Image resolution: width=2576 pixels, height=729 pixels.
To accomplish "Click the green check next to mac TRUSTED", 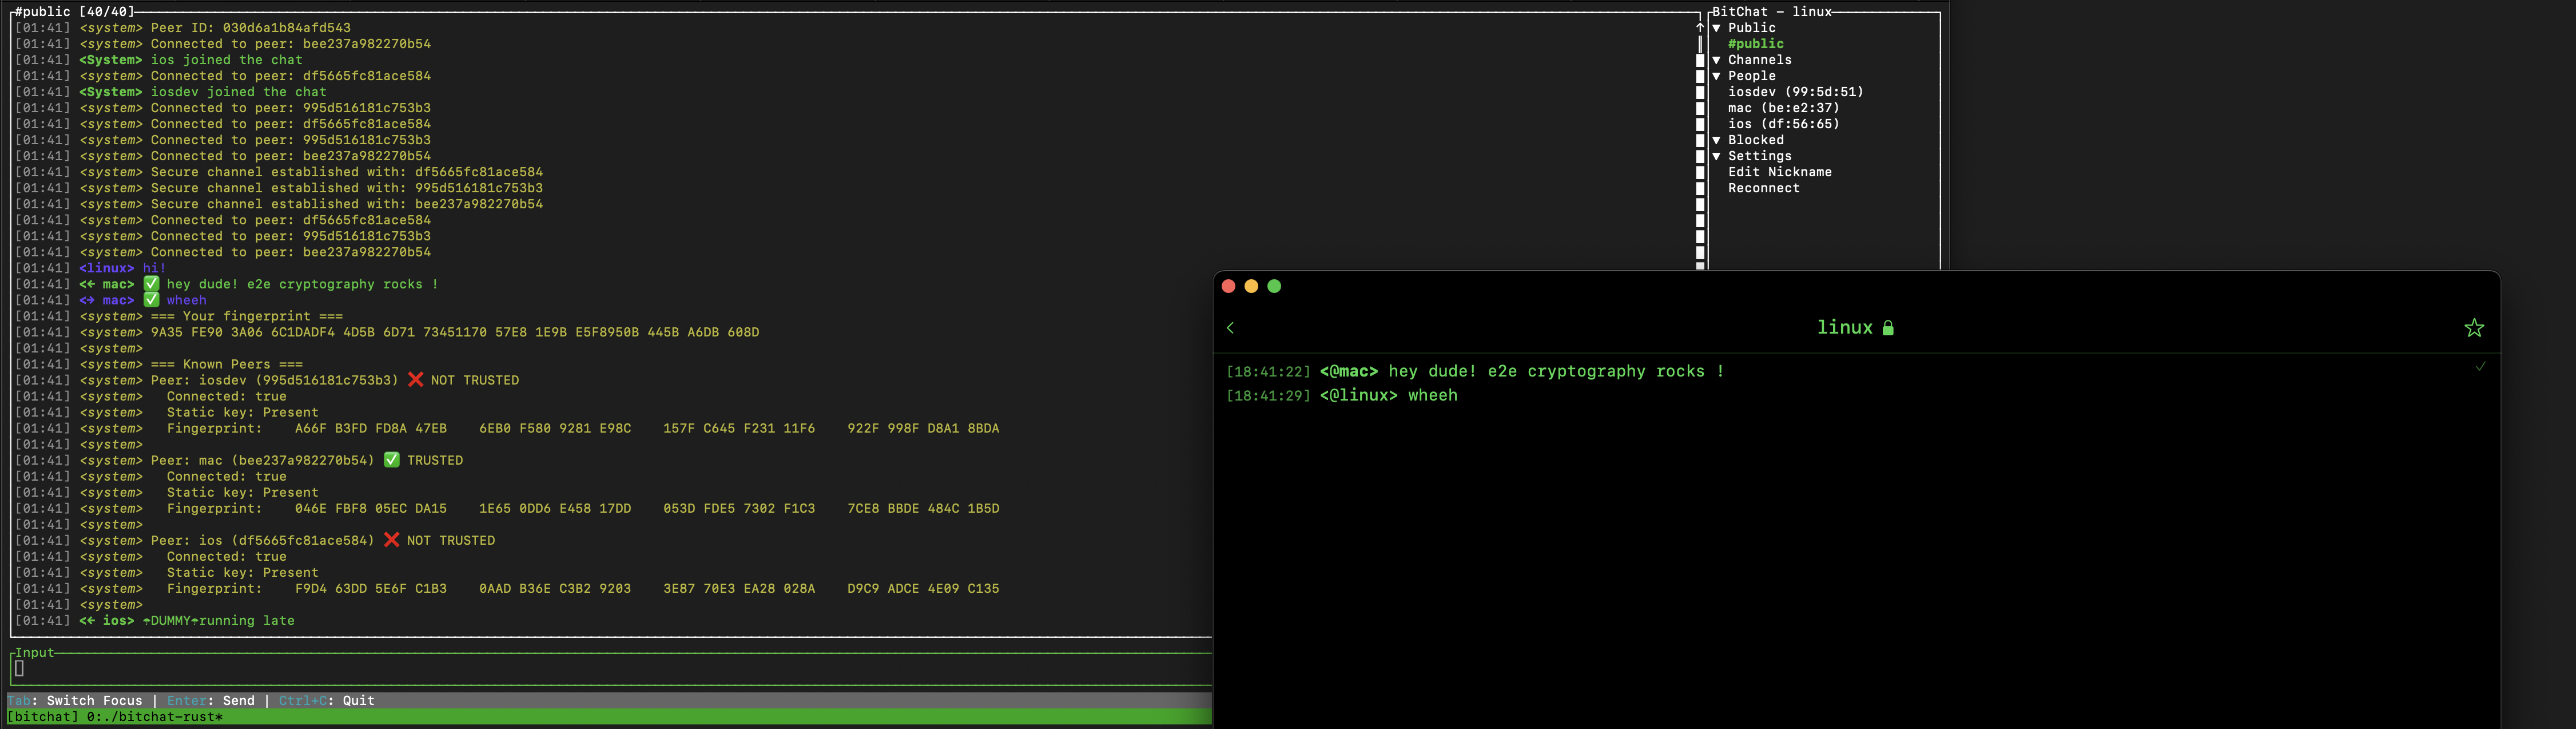I will coord(391,460).
